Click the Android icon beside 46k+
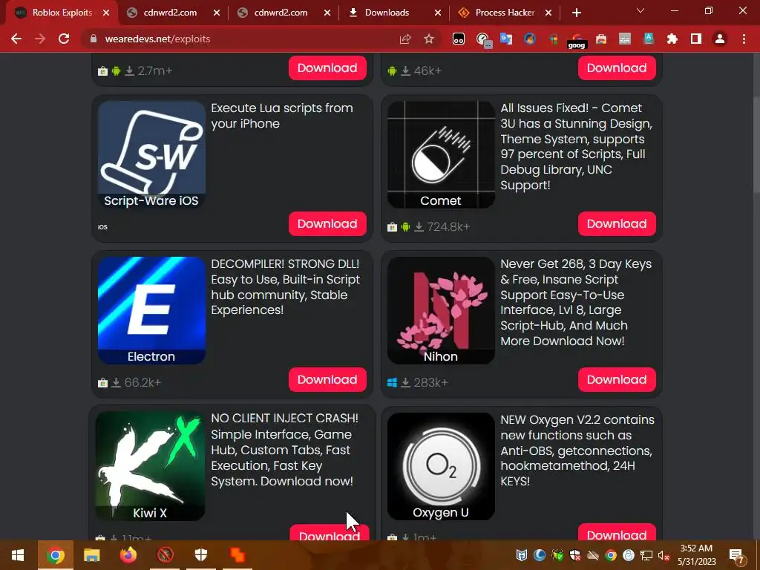This screenshot has height=570, width=760. tap(392, 71)
